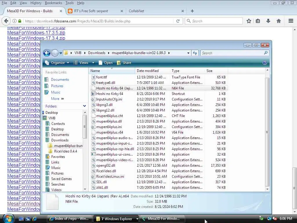Close the RT's Free Soft: serpent tab
This screenshot has width=297, height=223.
pyautogui.click(x=122, y=11)
